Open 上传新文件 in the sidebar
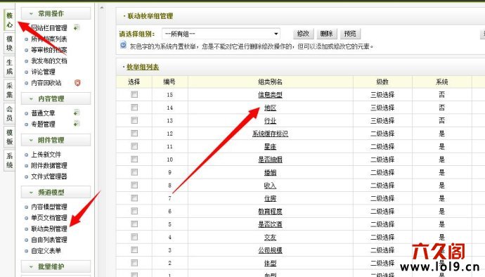The image size is (485, 277). click(x=46, y=155)
